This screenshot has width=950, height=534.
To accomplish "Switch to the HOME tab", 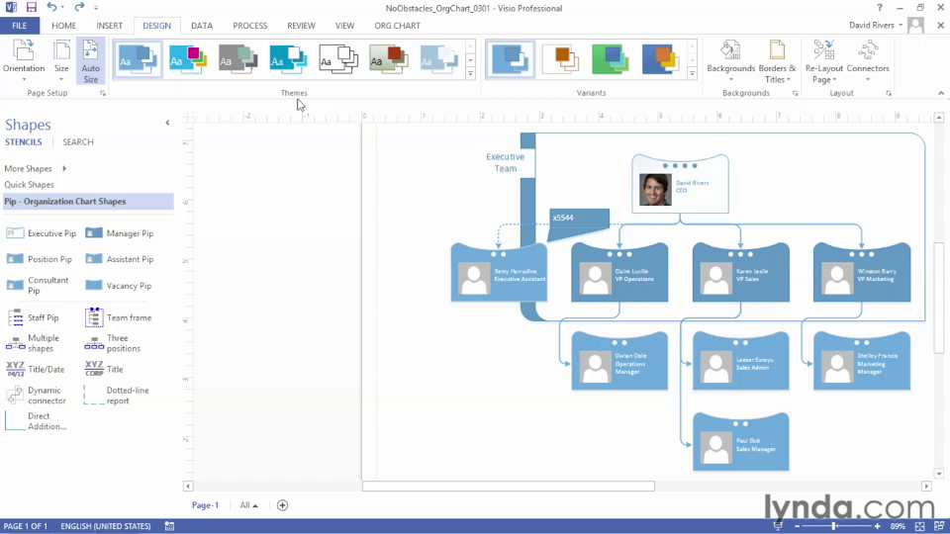I will tap(63, 26).
